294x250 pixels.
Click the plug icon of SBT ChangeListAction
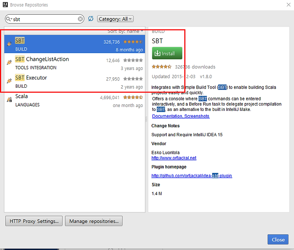(x=9, y=62)
